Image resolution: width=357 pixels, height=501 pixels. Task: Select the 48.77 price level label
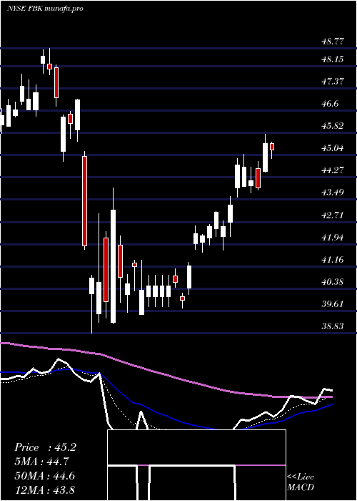coord(333,42)
